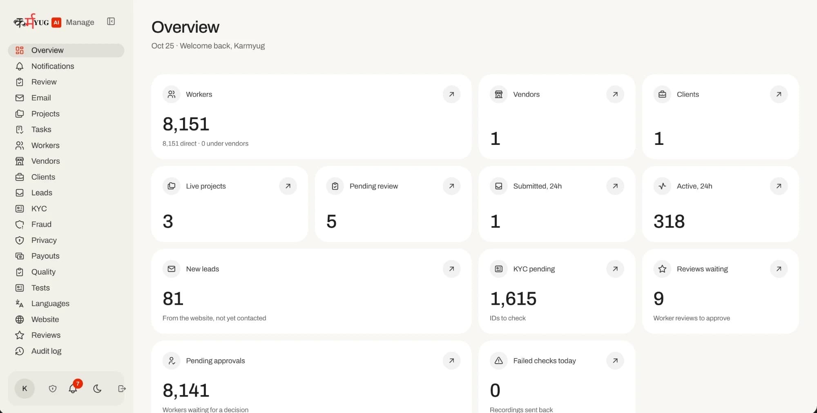Open Quality in the sidebar
Image resolution: width=817 pixels, height=413 pixels.
(x=66, y=272)
